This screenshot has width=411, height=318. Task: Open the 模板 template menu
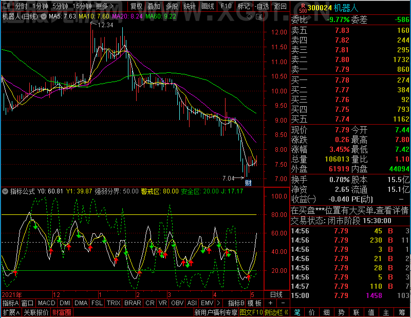tap(254, 303)
